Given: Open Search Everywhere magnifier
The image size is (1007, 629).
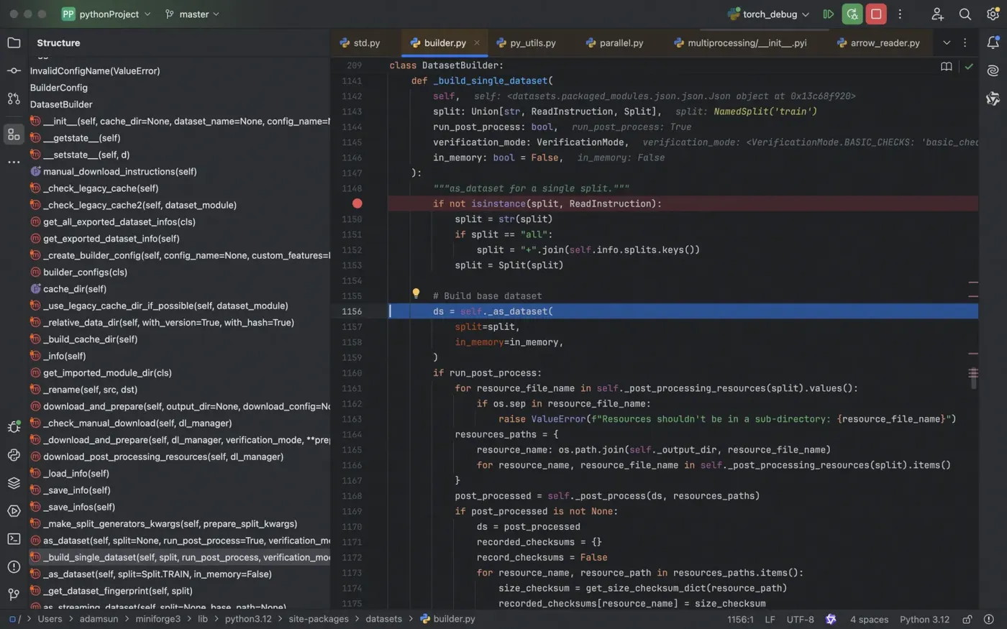Looking at the screenshot, I should point(965,14).
